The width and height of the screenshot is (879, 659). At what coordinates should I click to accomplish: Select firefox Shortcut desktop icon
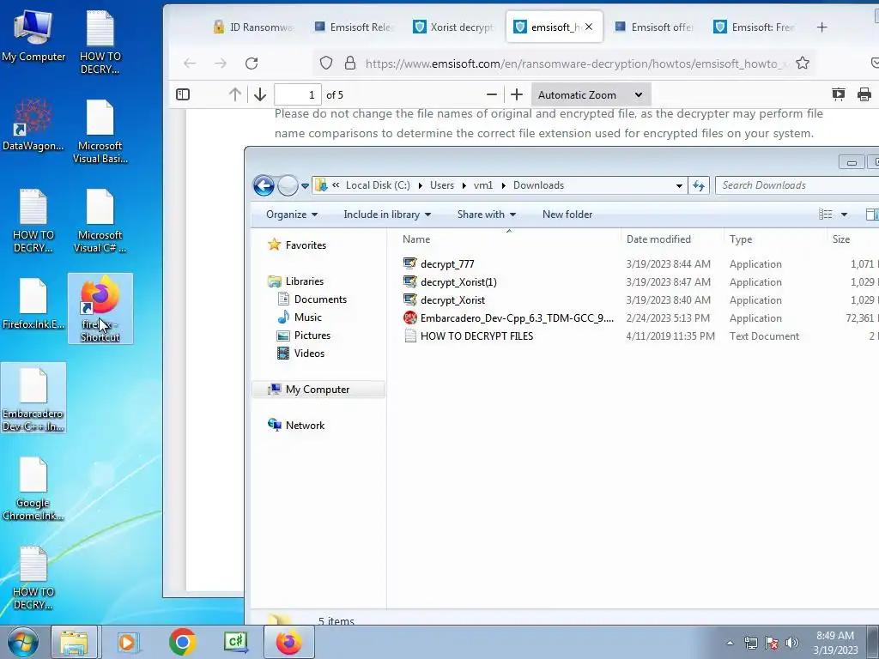100,309
